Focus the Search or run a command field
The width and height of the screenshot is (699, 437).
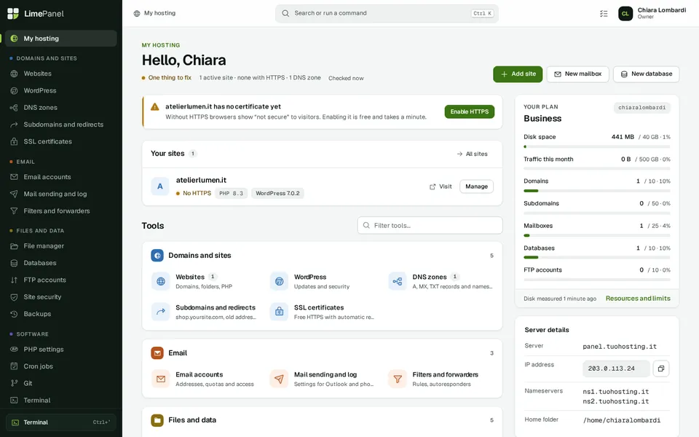point(387,13)
